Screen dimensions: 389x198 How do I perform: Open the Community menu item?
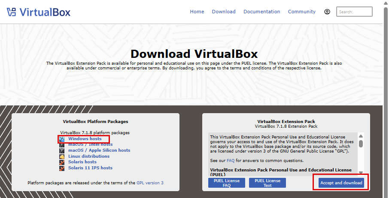[302, 12]
